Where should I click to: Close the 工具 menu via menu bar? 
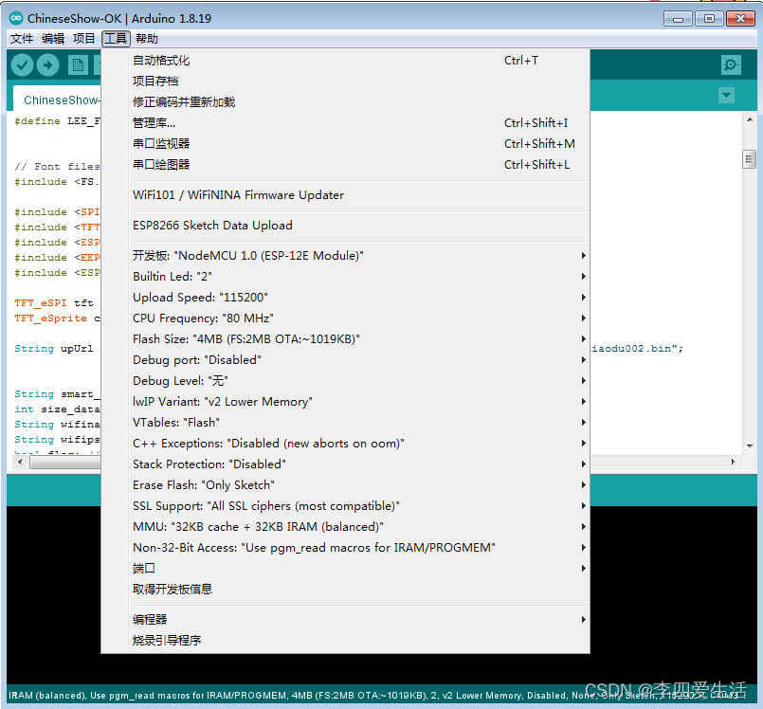click(116, 39)
